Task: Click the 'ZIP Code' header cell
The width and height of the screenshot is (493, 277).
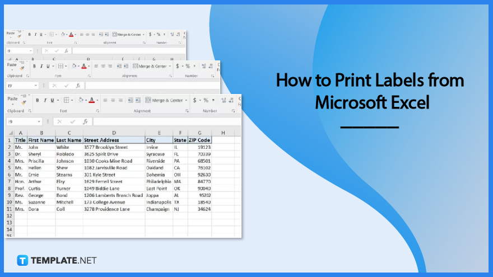Action: pyautogui.click(x=199, y=140)
